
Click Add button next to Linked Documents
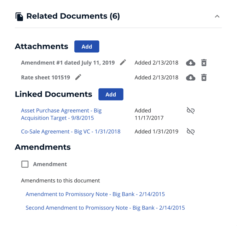point(111,94)
